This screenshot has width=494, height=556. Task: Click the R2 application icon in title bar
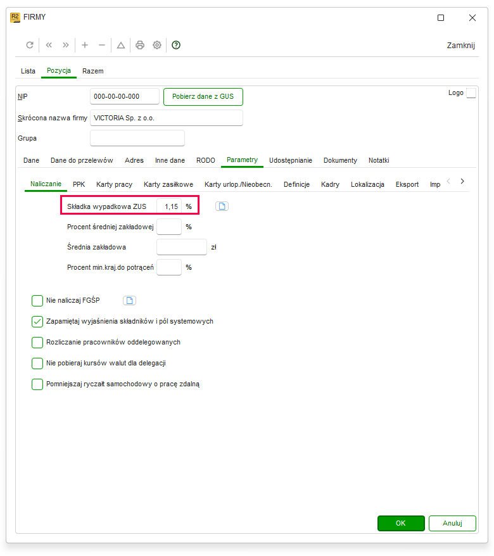15,17
